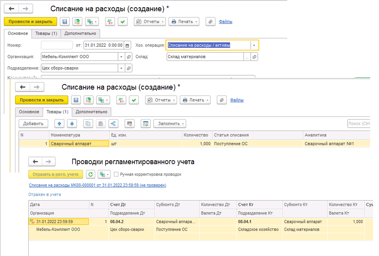Click Сварочный аппарат №1 Аналитика cell
The width and height of the screenshot is (379, 256).
pyautogui.click(x=336, y=143)
